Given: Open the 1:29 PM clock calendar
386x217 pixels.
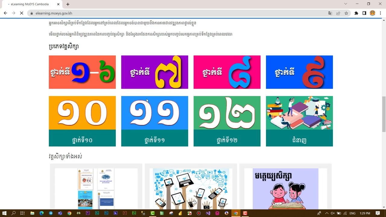Looking at the screenshot, I should [365, 213].
